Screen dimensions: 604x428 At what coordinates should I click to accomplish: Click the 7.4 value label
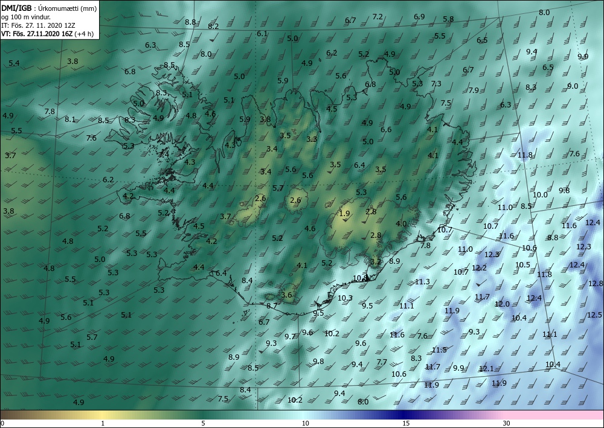tap(164, 154)
